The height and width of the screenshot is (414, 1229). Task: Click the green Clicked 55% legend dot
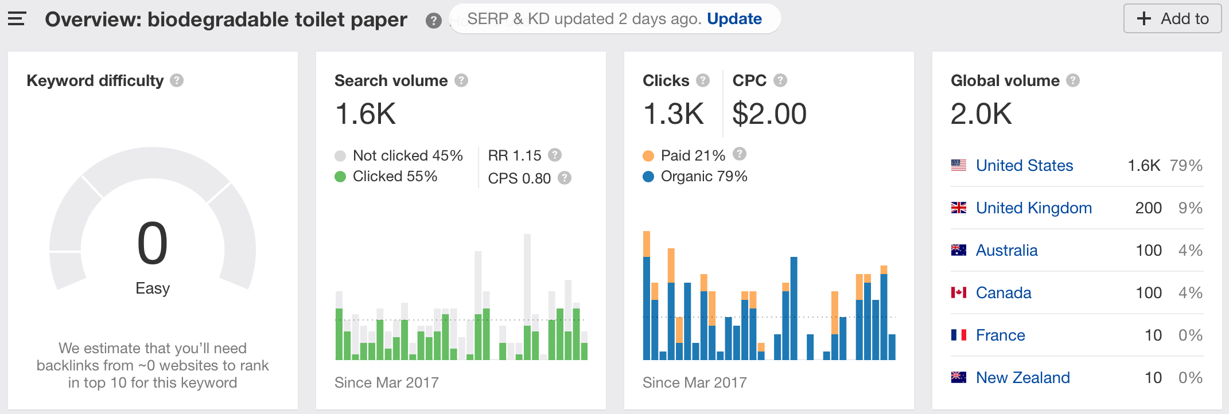(340, 177)
